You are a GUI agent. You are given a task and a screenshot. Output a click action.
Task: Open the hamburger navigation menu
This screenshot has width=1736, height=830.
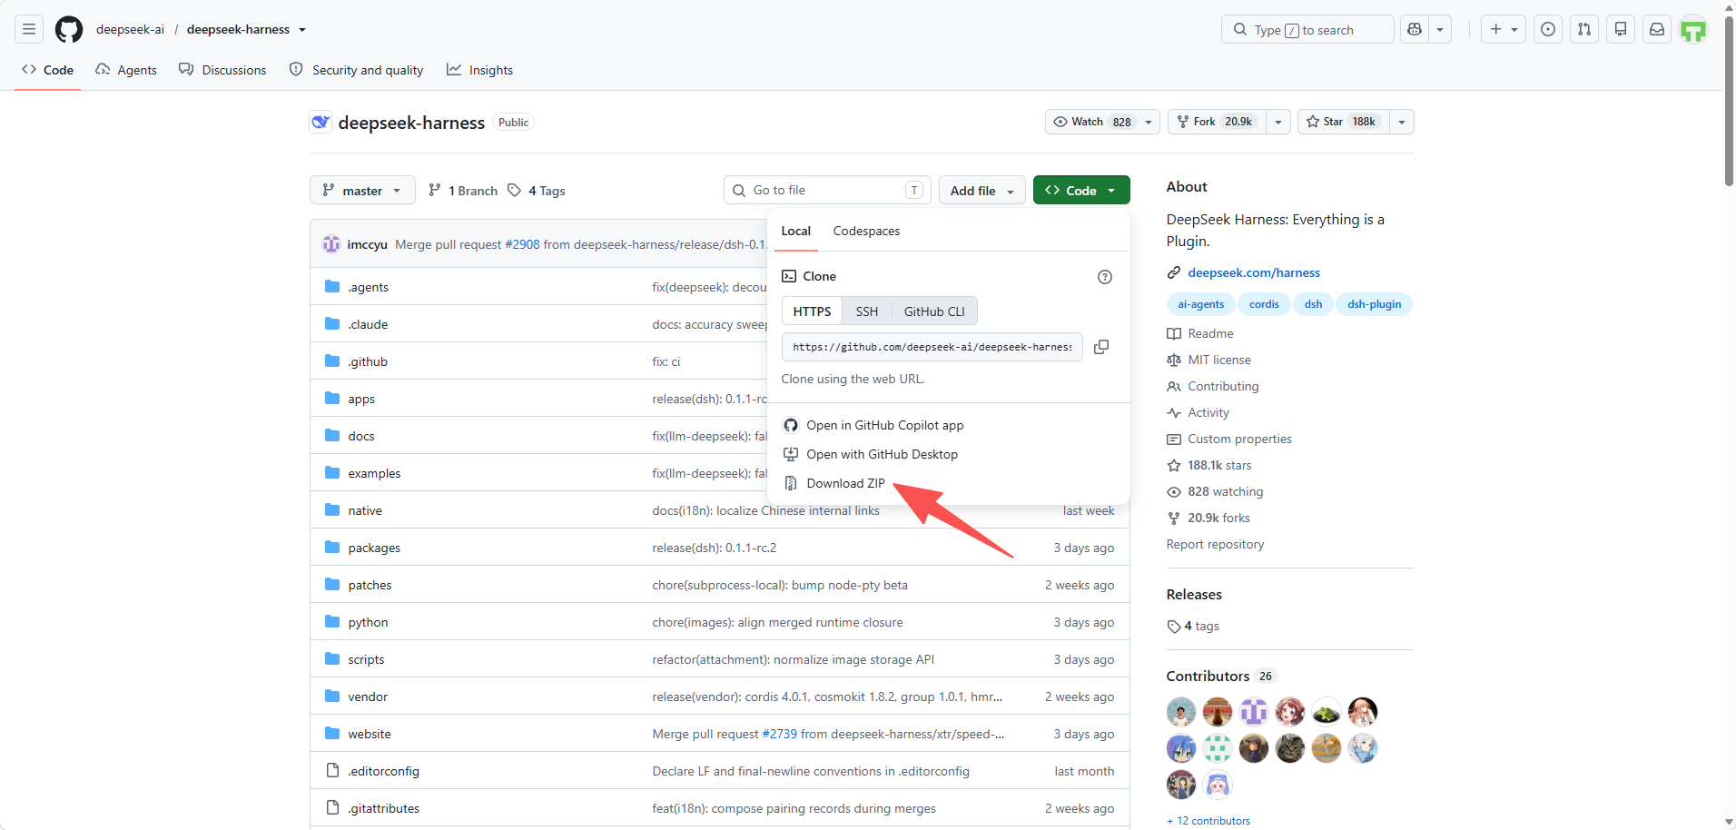click(x=29, y=29)
